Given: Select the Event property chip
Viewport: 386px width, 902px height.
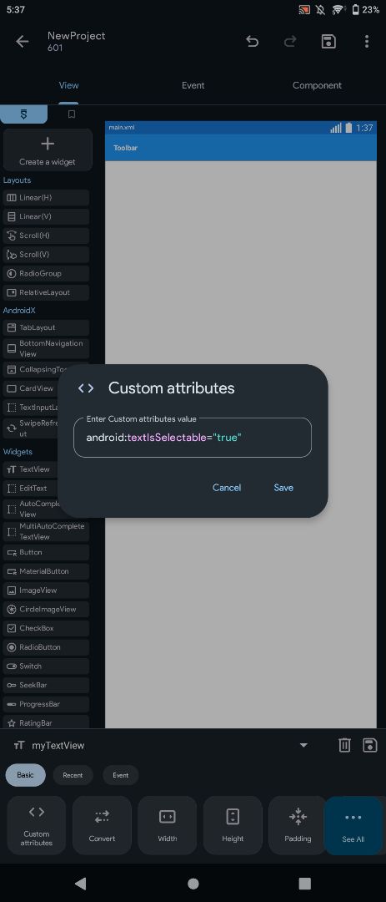Looking at the screenshot, I should tap(121, 775).
